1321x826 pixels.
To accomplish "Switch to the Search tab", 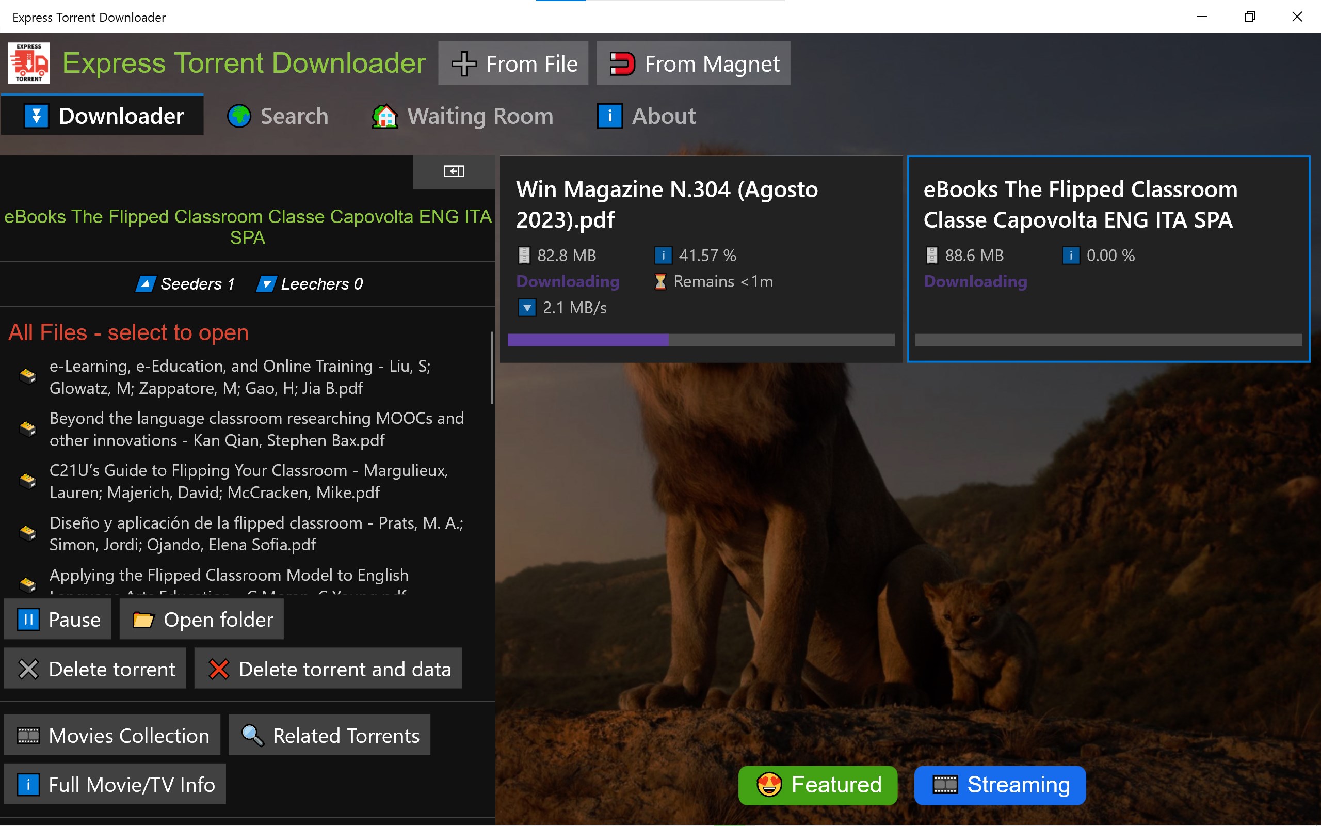I will tap(278, 116).
